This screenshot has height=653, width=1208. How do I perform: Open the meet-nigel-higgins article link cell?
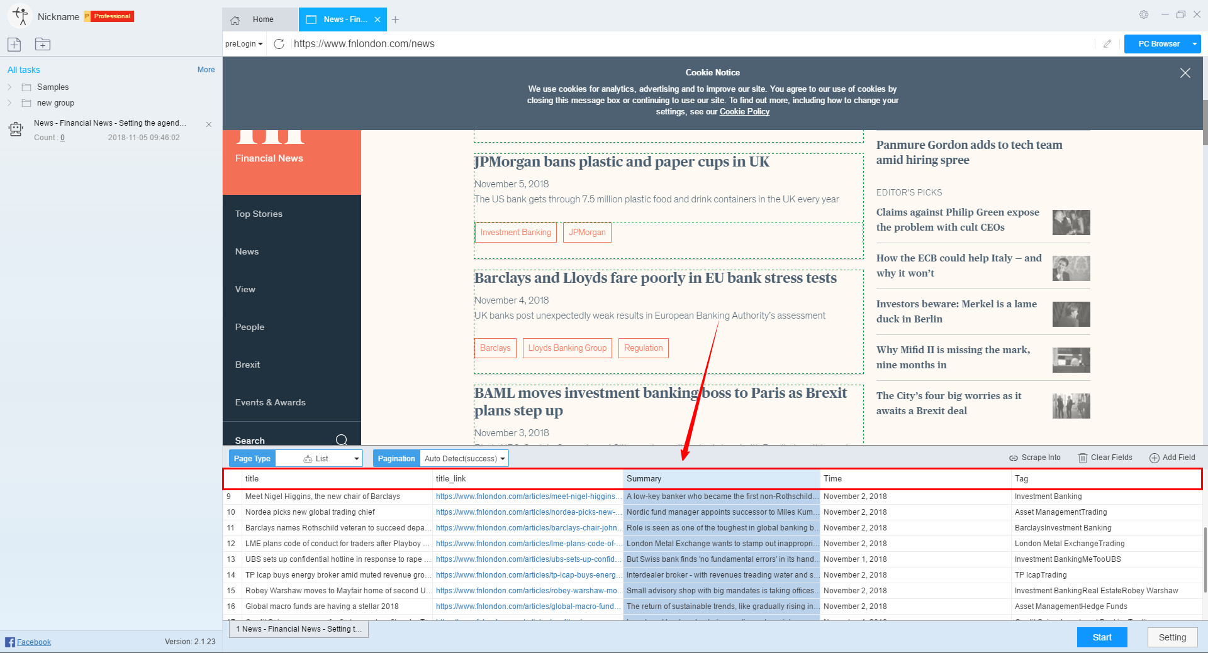pyautogui.click(x=528, y=497)
